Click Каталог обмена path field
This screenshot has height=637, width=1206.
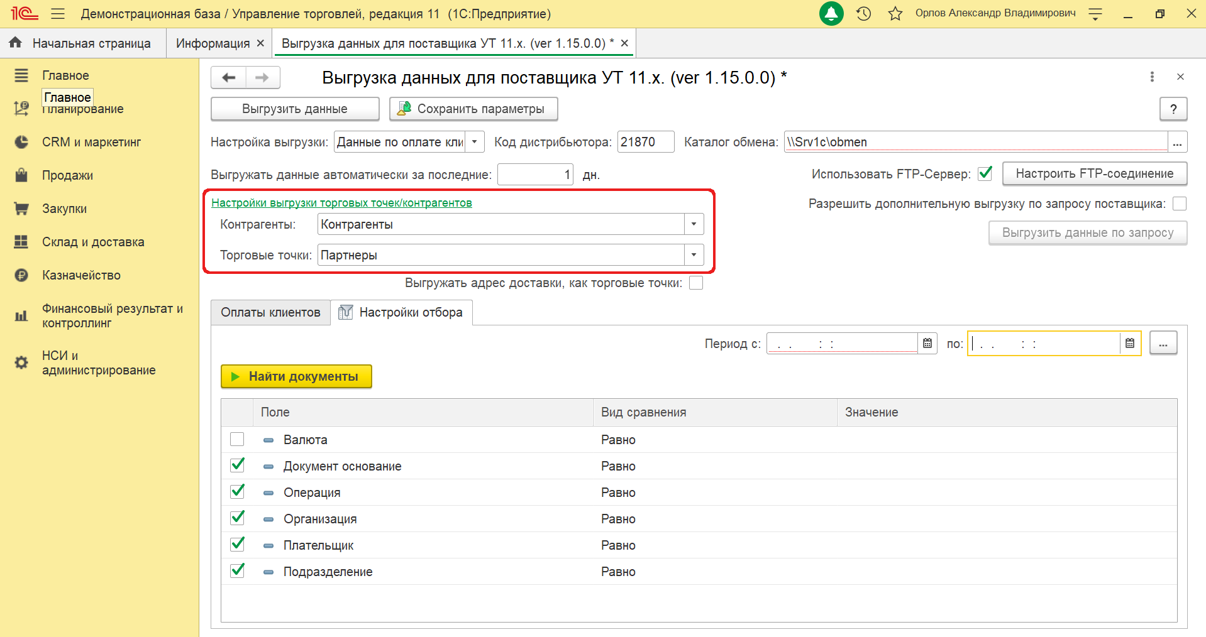click(976, 142)
